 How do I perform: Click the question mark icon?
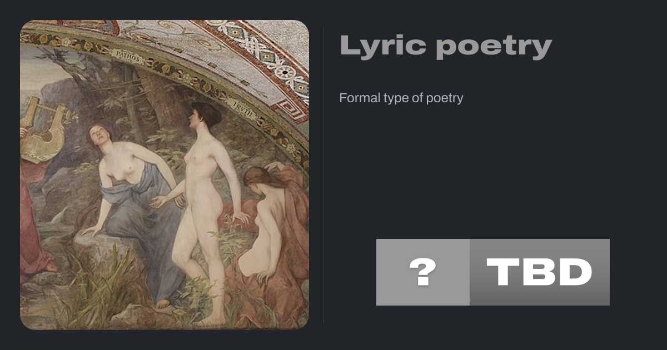click(422, 272)
